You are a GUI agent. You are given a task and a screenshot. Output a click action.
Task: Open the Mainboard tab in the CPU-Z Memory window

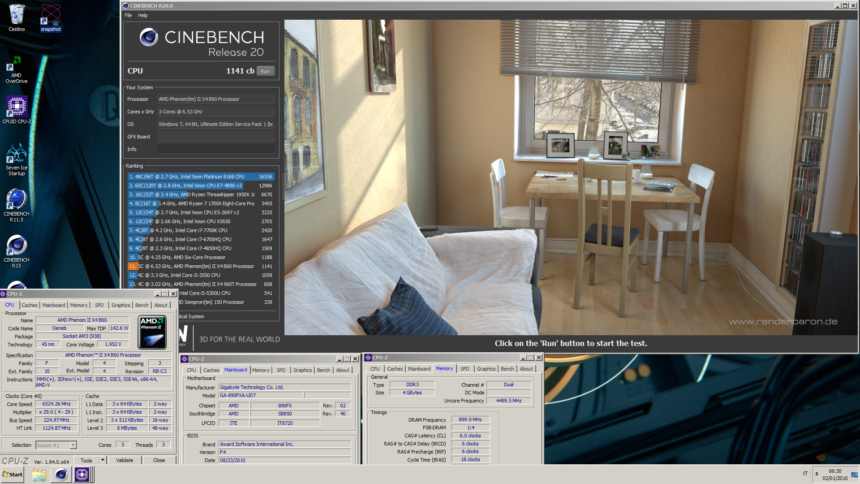(419, 369)
